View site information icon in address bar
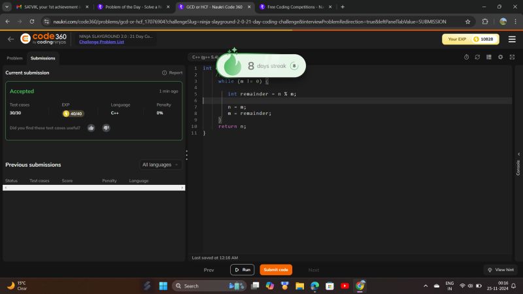 click(46, 22)
